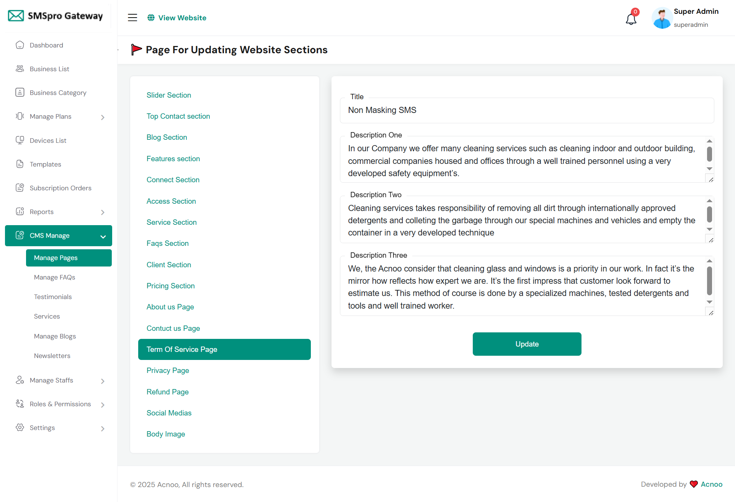Screen dimensions: 735x502
Task: Click the Subscription Orders sidebar icon
Action: point(20,188)
